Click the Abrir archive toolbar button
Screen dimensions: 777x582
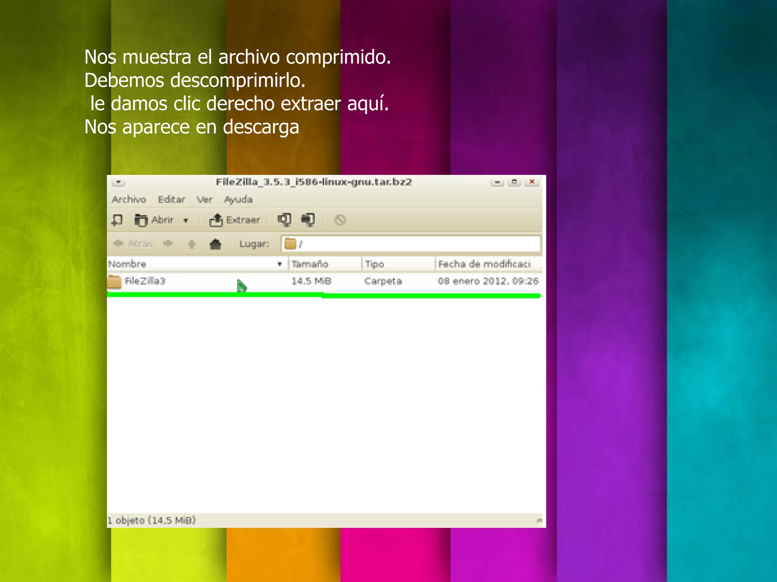tap(154, 220)
